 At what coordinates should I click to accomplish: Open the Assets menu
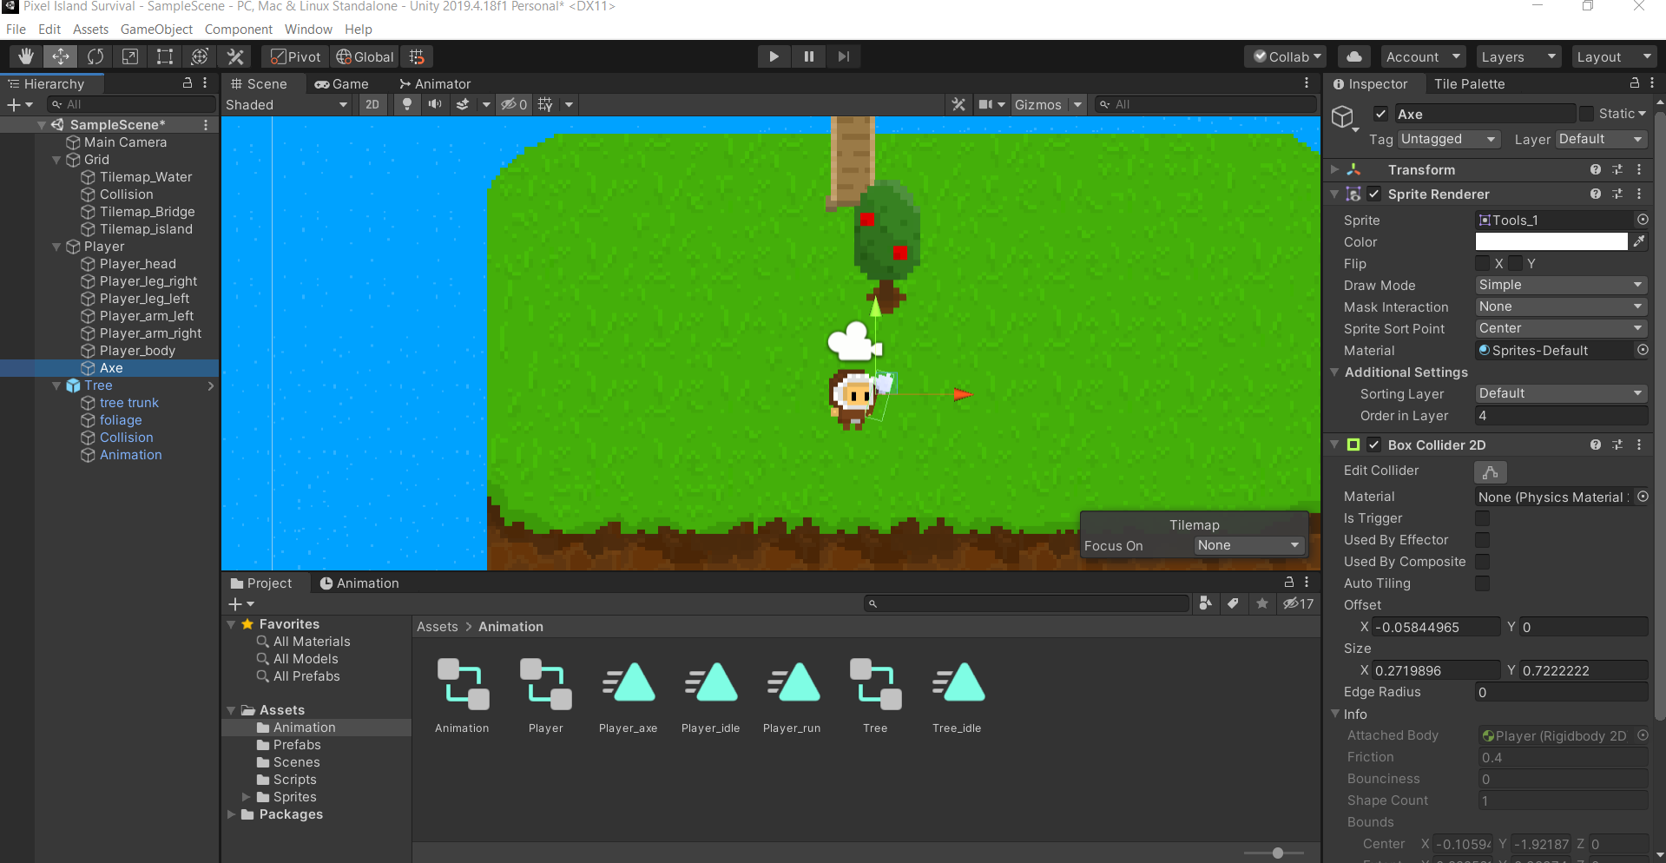click(90, 29)
